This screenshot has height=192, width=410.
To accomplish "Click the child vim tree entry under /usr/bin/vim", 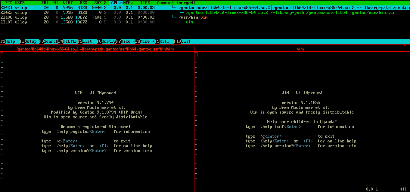I will [189, 22].
